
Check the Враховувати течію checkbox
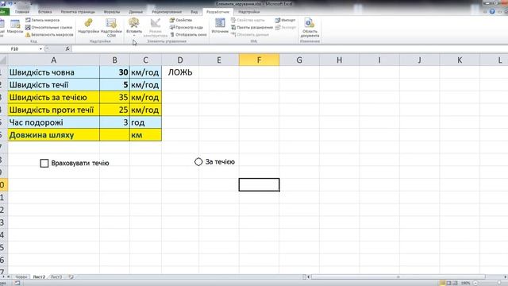click(x=44, y=163)
